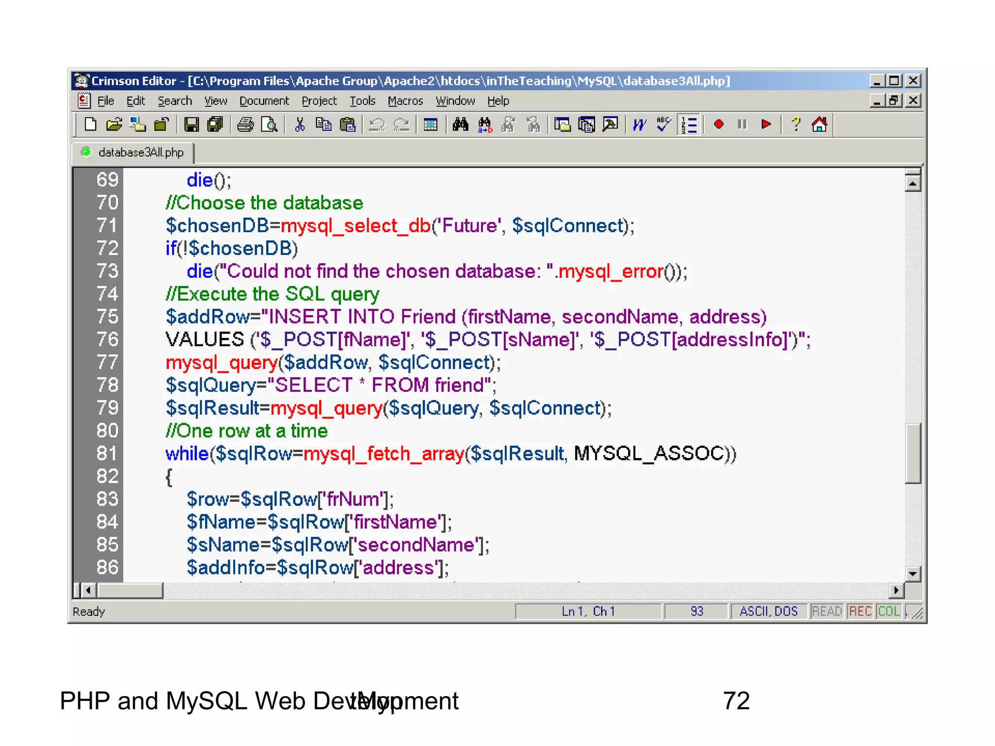
Task: Click the document icon left of File menu
Action: (84, 101)
